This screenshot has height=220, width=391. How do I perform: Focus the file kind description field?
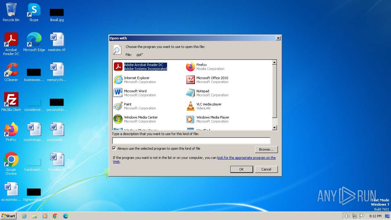pyautogui.click(x=191, y=141)
